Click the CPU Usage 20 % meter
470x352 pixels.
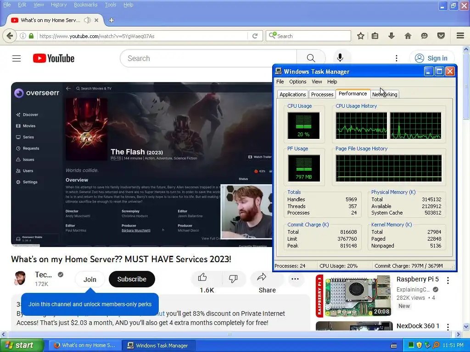click(303, 126)
